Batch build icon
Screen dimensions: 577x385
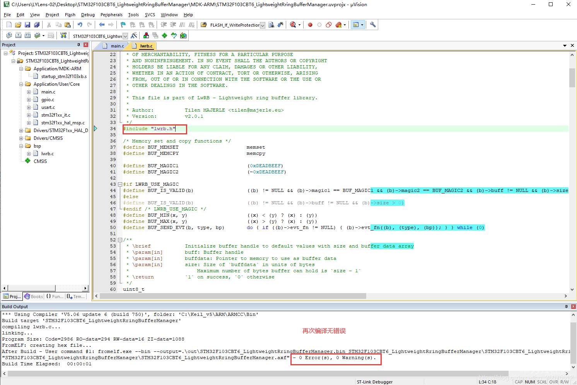[37, 36]
